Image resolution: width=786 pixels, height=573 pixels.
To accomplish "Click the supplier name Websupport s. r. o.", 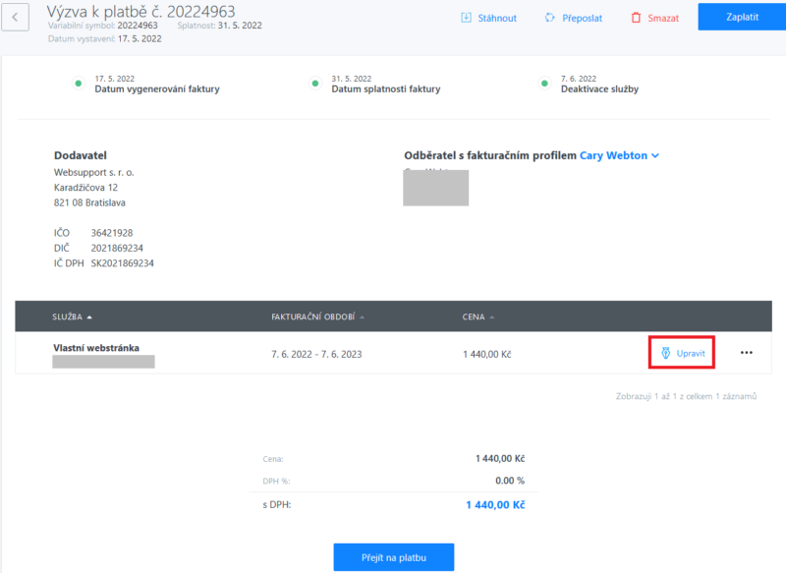I will [x=93, y=172].
